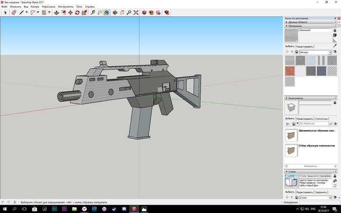Expand the Данные объекта panel
Screen dimensions: 341x213
[x=298, y=22]
